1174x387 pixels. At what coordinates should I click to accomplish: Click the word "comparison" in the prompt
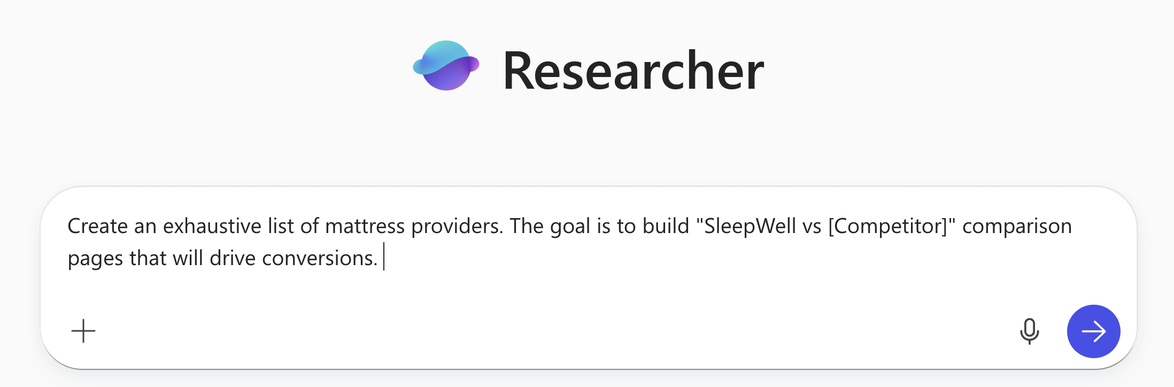[x=1017, y=226]
